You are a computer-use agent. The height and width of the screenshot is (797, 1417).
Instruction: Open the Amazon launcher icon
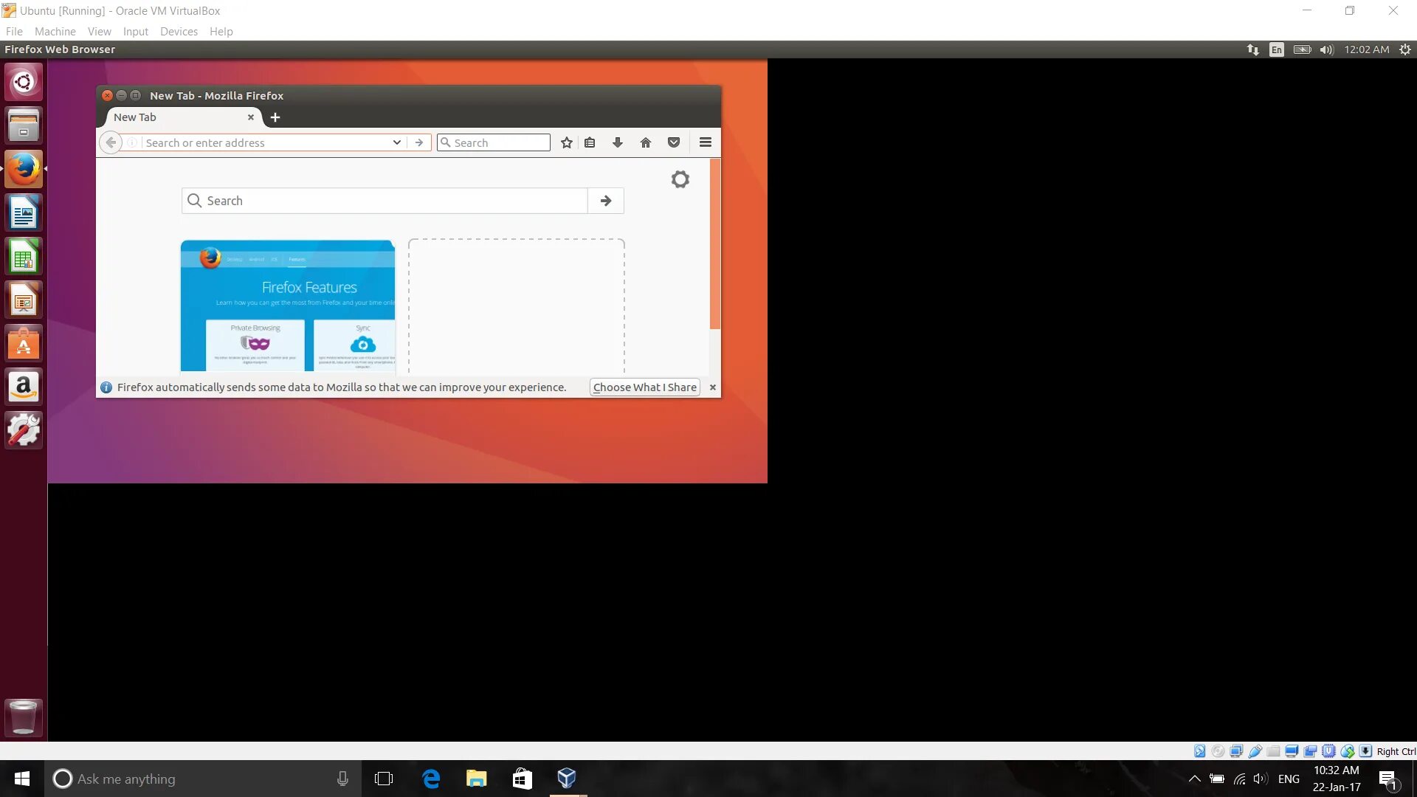point(24,387)
